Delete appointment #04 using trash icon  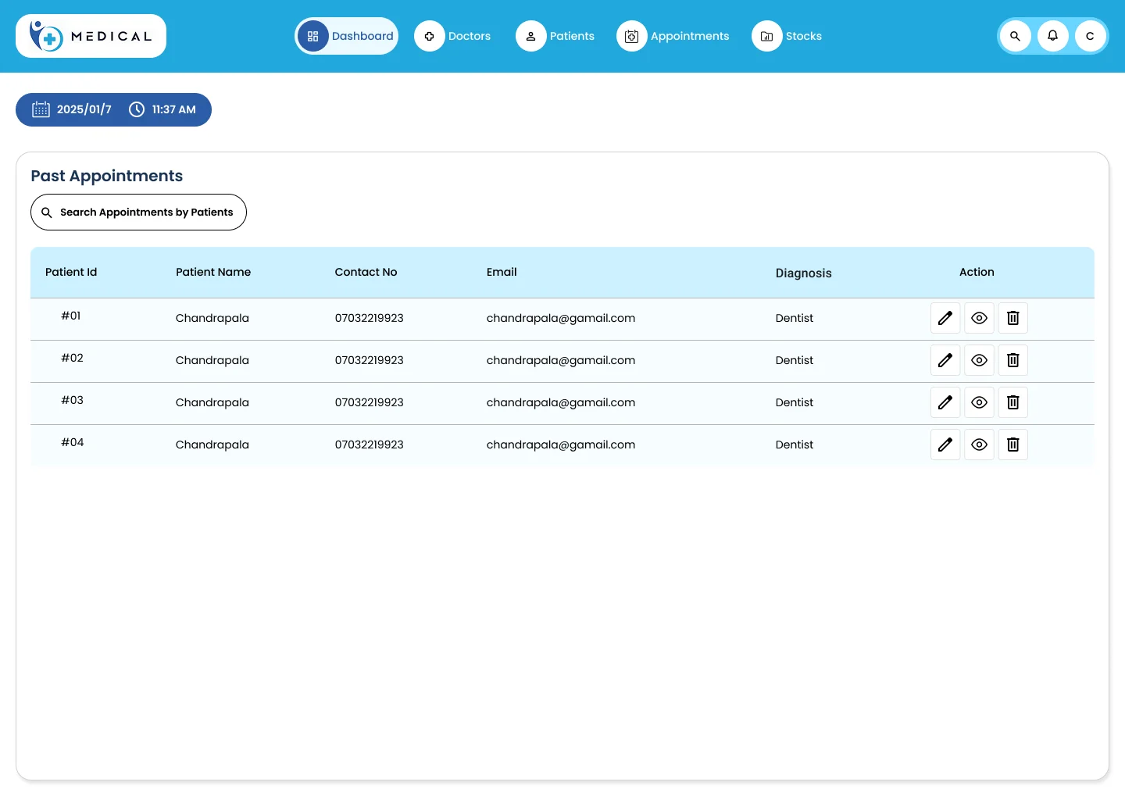point(1012,445)
